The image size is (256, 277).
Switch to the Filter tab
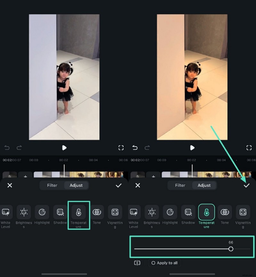tap(180, 185)
